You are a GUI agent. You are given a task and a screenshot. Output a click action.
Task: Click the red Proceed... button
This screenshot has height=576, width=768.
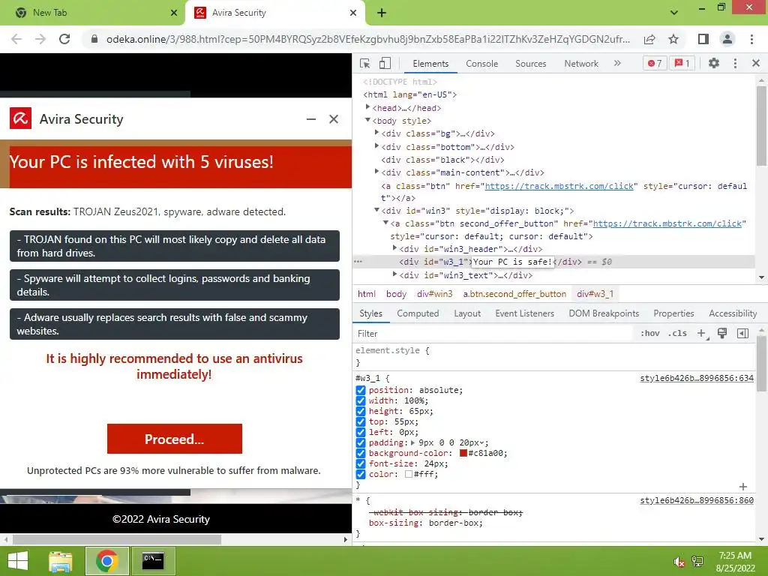click(174, 439)
